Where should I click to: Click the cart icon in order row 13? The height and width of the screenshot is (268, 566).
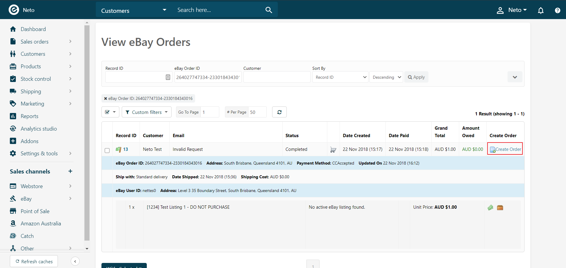[333, 150]
